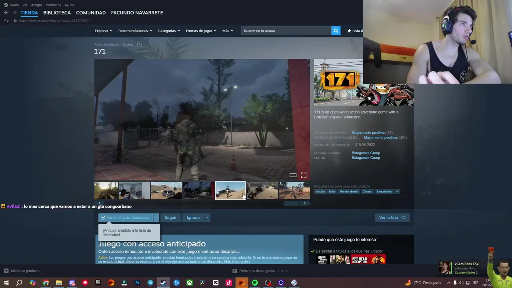Open Windows Start menu
Screen dimensions: 512x288
point(6,283)
